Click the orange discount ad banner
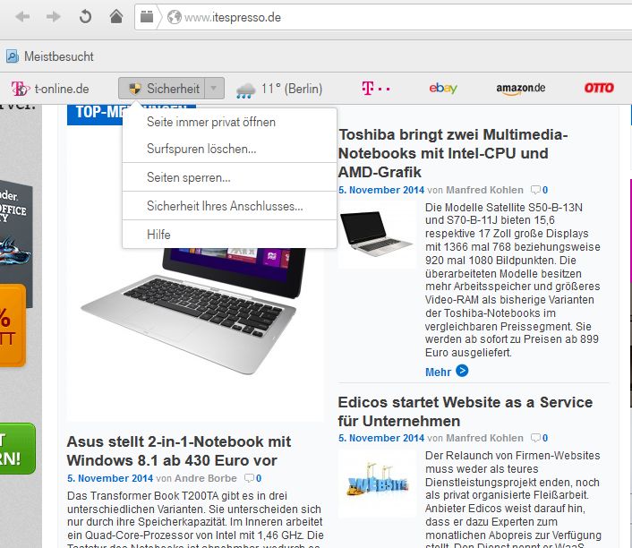632x548 pixels. tap(13, 326)
